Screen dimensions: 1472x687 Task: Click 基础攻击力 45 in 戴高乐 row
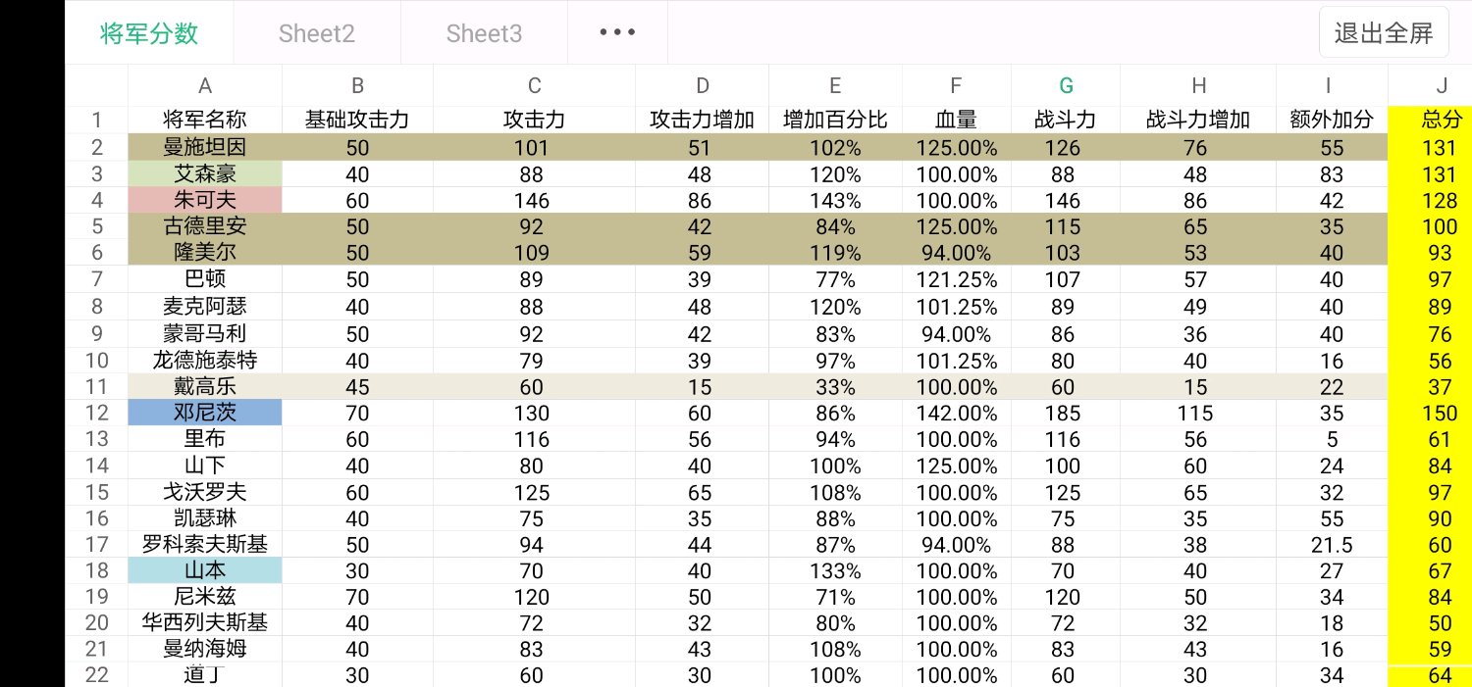point(358,386)
